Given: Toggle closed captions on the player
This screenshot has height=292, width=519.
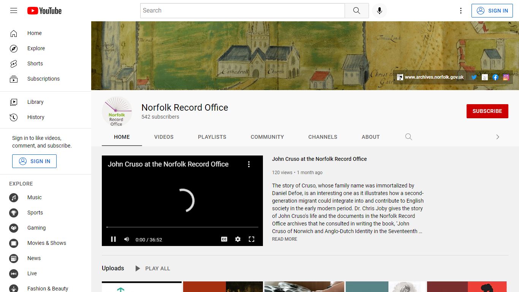Looking at the screenshot, I should pyautogui.click(x=224, y=239).
